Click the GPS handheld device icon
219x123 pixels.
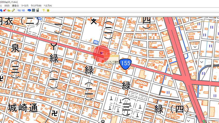click(x=38, y=10)
